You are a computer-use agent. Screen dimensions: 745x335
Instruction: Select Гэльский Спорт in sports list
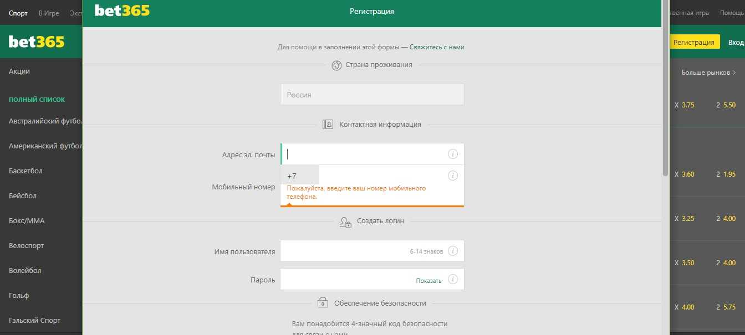(34, 320)
